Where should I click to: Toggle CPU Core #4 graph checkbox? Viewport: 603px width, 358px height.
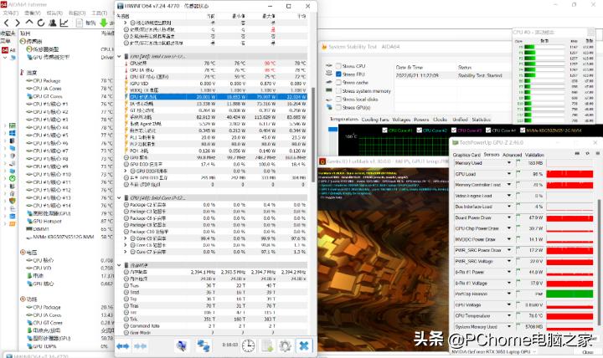(x=488, y=130)
